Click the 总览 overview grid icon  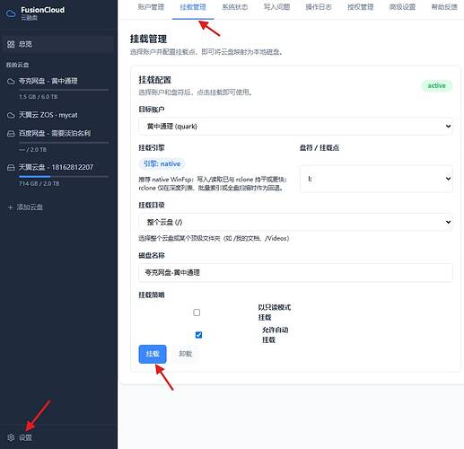click(x=11, y=44)
